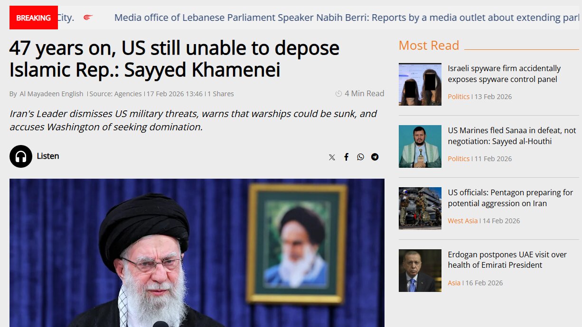Open Al Mayadeen English author link
This screenshot has width=582, height=327.
51,94
